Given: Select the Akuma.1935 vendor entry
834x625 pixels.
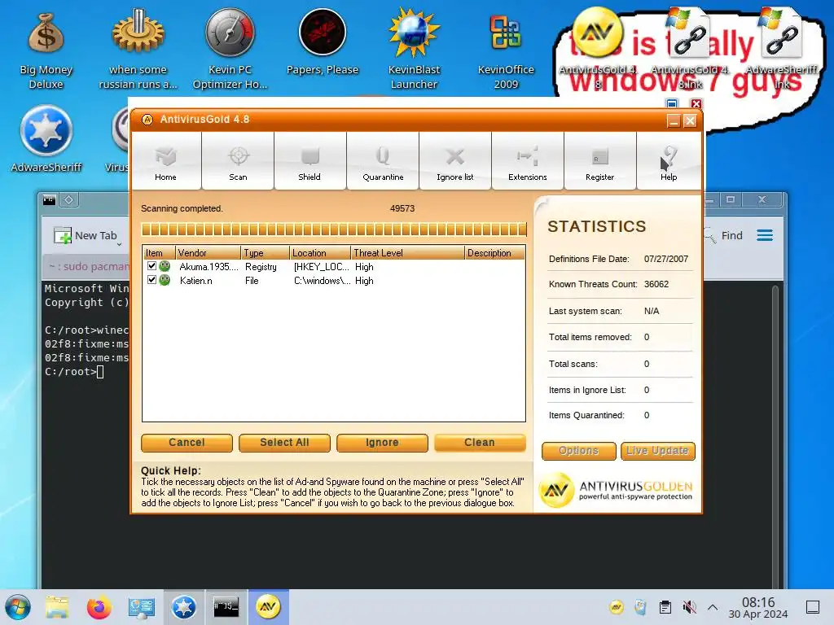Looking at the screenshot, I should [208, 267].
